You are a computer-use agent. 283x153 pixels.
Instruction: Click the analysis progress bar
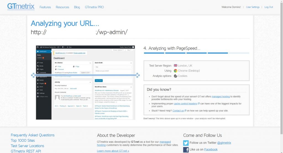pyautogui.click(x=196, y=53)
